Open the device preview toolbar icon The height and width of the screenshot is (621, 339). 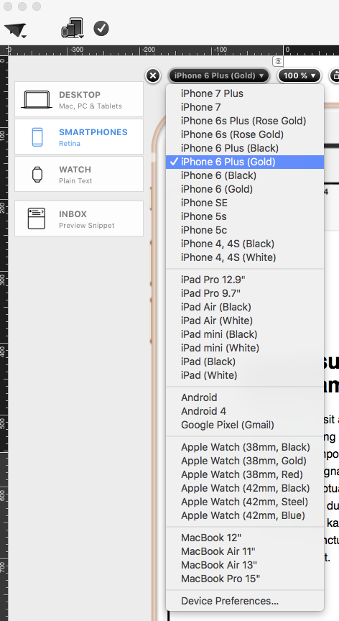73,28
